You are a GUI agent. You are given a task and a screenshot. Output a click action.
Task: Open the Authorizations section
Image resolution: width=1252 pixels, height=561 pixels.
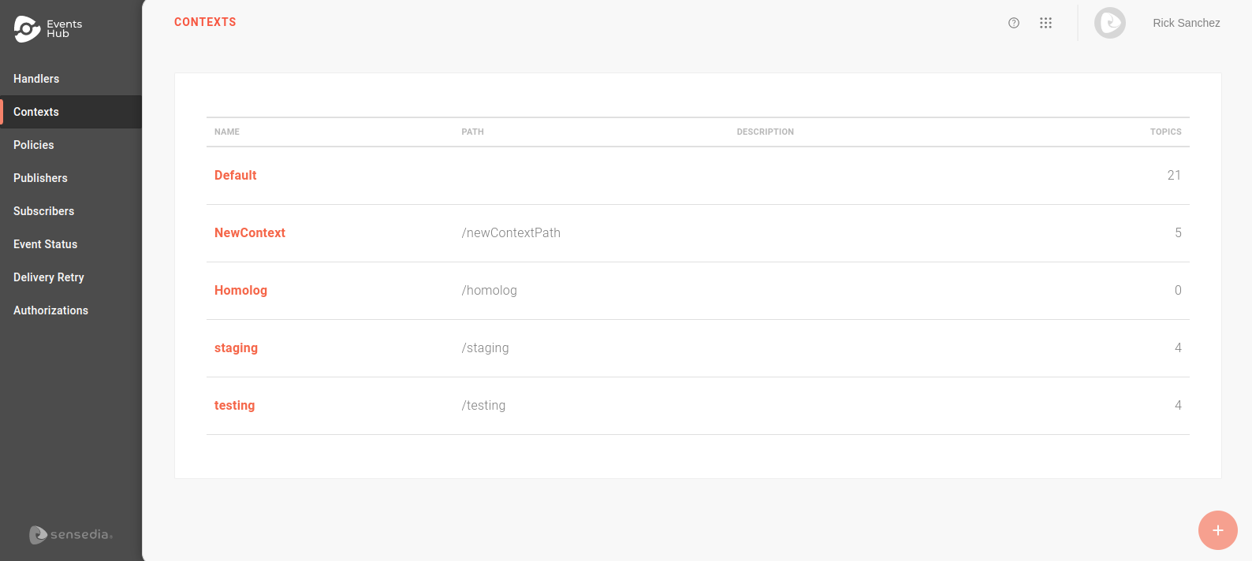[50, 310]
